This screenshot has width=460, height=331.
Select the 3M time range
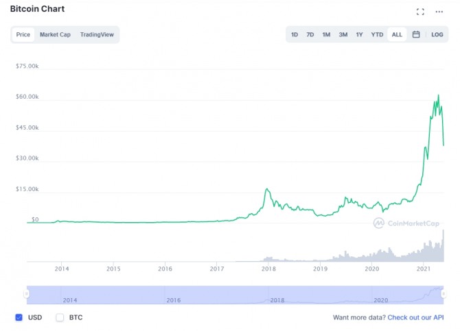(343, 34)
